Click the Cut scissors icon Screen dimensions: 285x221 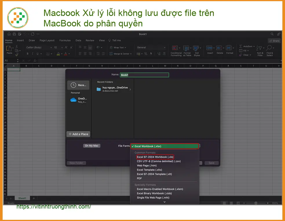point(17,47)
